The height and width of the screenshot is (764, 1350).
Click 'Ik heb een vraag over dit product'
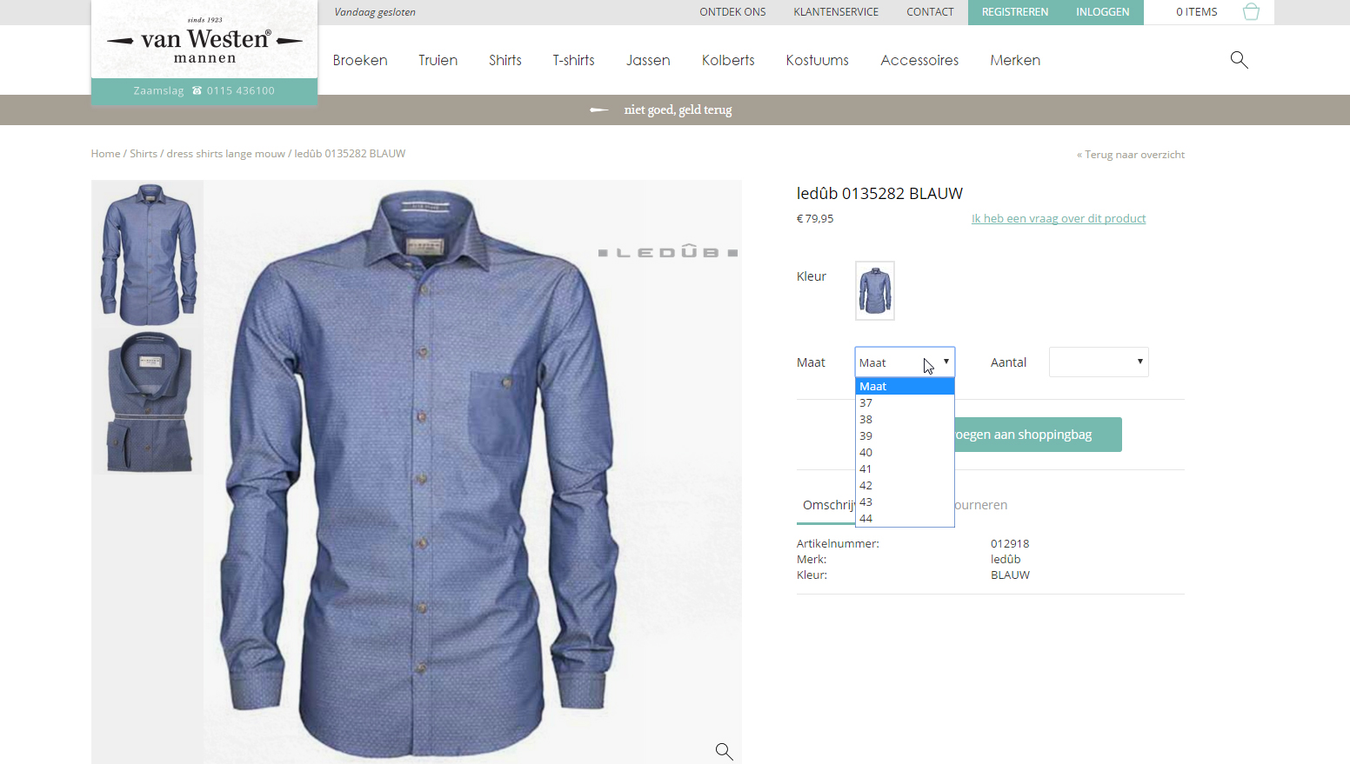pyautogui.click(x=1059, y=219)
